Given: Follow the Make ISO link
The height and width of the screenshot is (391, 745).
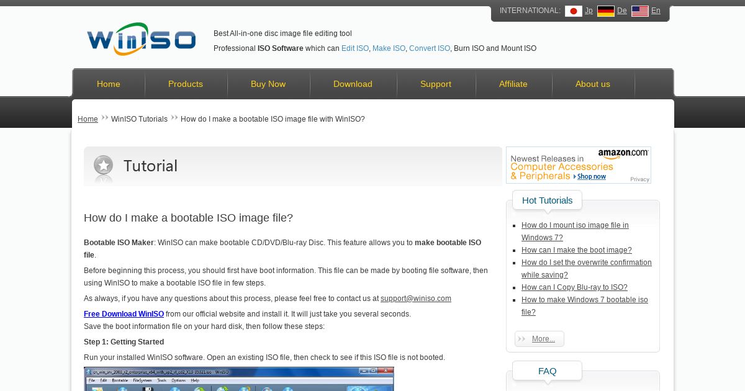Looking at the screenshot, I should [x=389, y=48].
